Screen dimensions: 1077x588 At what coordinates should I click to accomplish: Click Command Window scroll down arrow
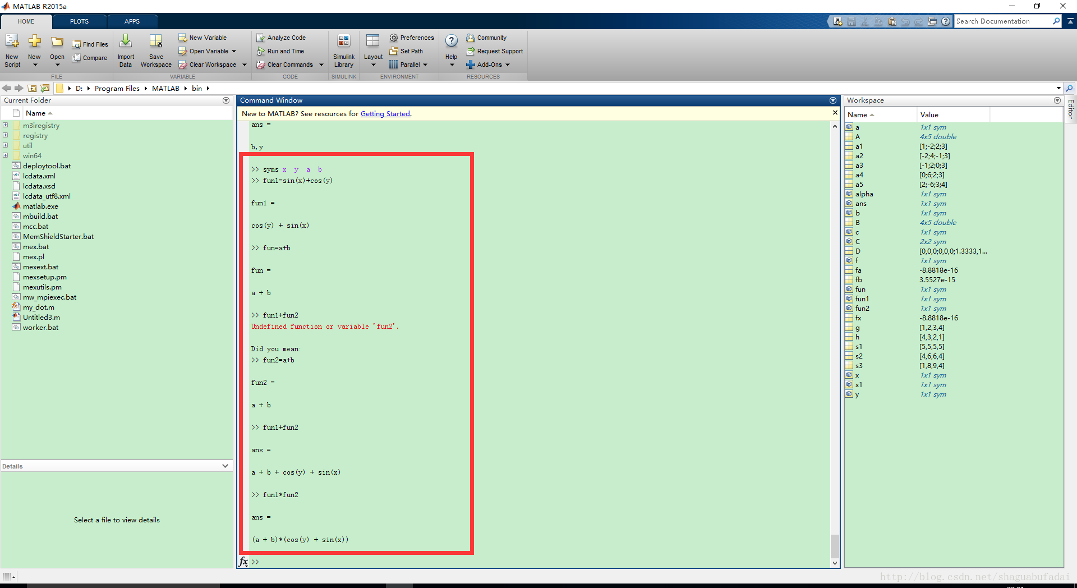(x=835, y=563)
